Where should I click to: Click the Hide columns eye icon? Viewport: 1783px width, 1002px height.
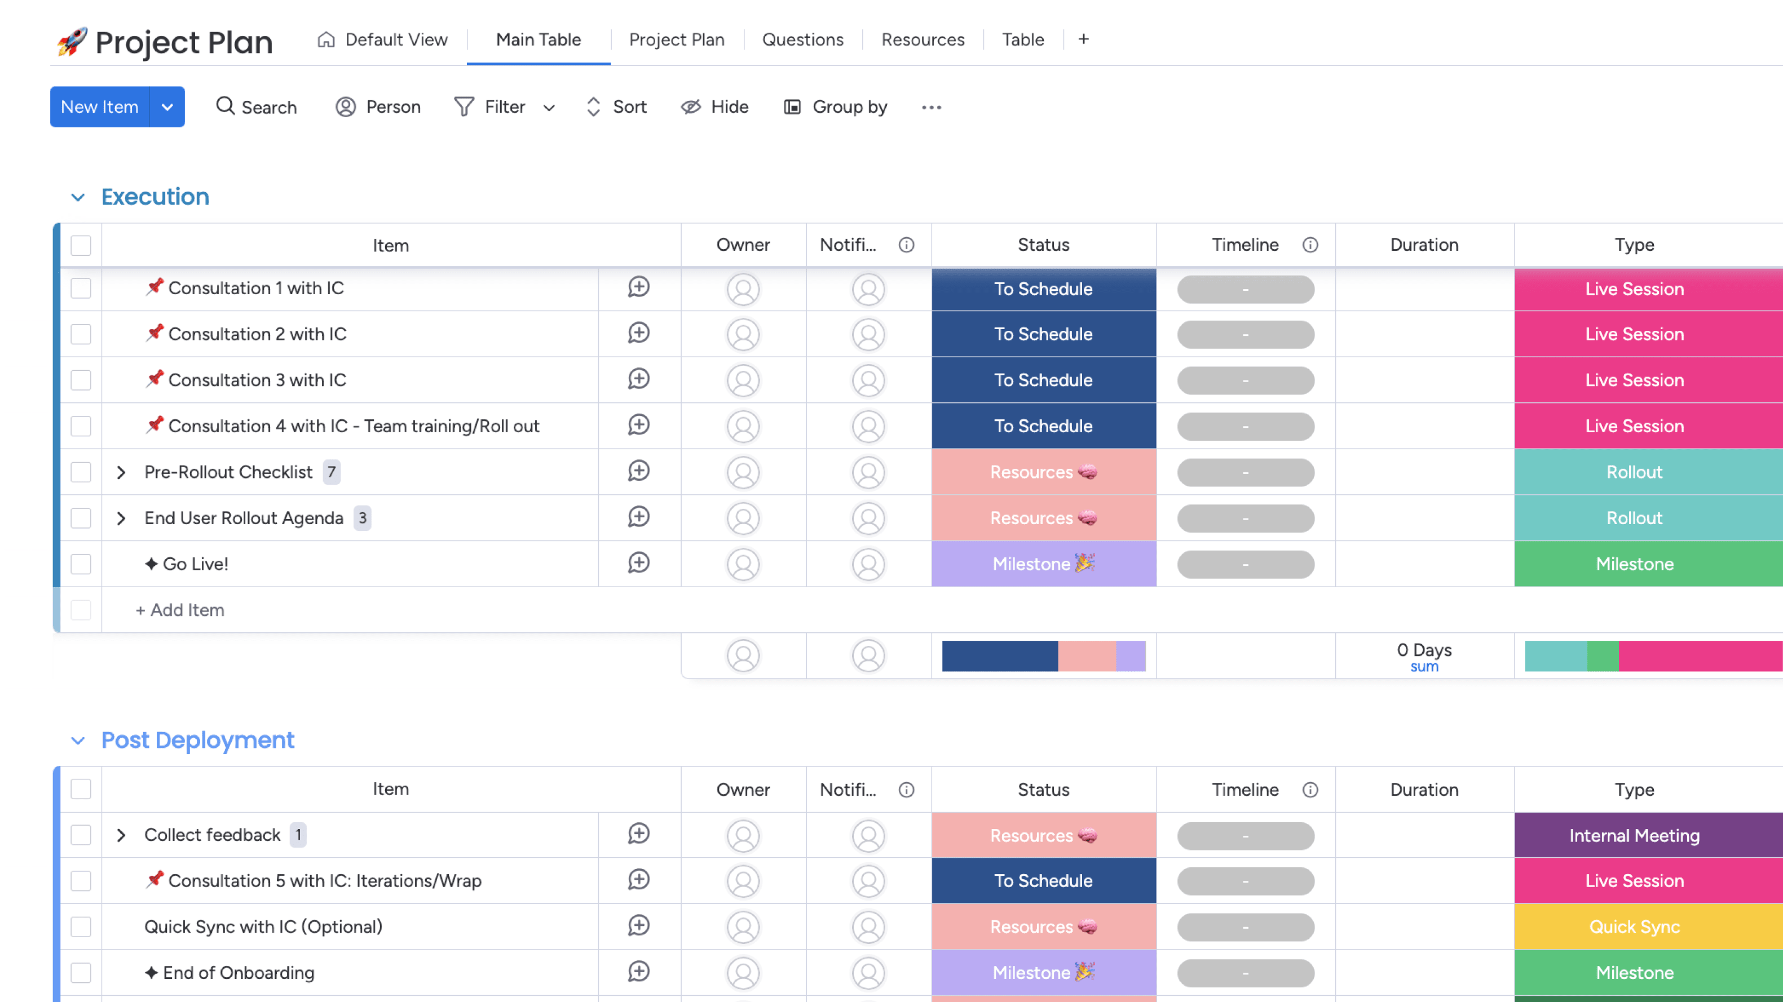tap(691, 107)
